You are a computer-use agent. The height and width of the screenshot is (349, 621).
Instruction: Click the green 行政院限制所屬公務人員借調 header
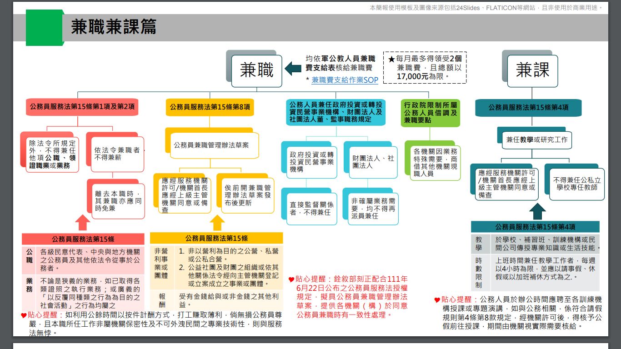431,113
